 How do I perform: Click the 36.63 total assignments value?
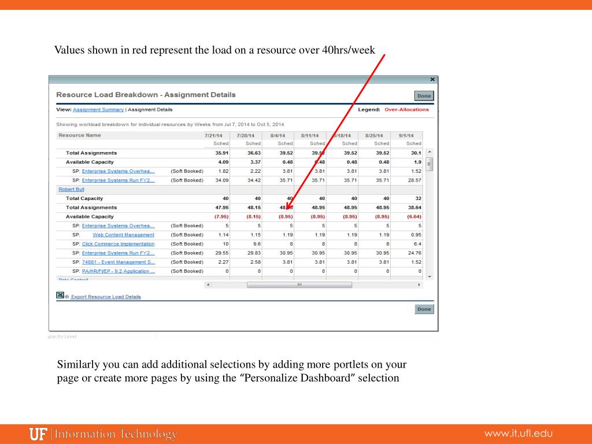click(x=254, y=153)
